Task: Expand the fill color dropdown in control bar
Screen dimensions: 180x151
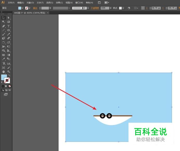Action: pyautogui.click(x=22, y=8)
